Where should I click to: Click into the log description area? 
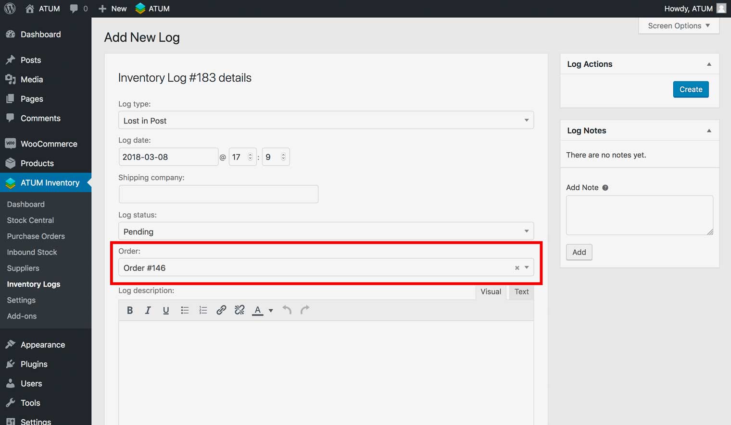pyautogui.click(x=326, y=373)
